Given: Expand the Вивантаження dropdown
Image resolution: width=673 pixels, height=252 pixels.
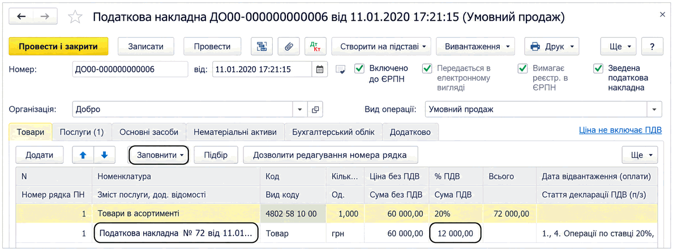Looking at the screenshot, I should [x=475, y=46].
